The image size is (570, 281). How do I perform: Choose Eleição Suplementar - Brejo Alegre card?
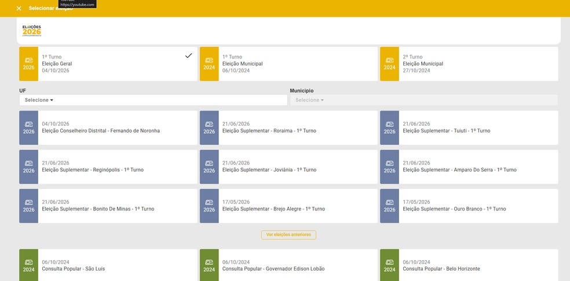click(288, 206)
